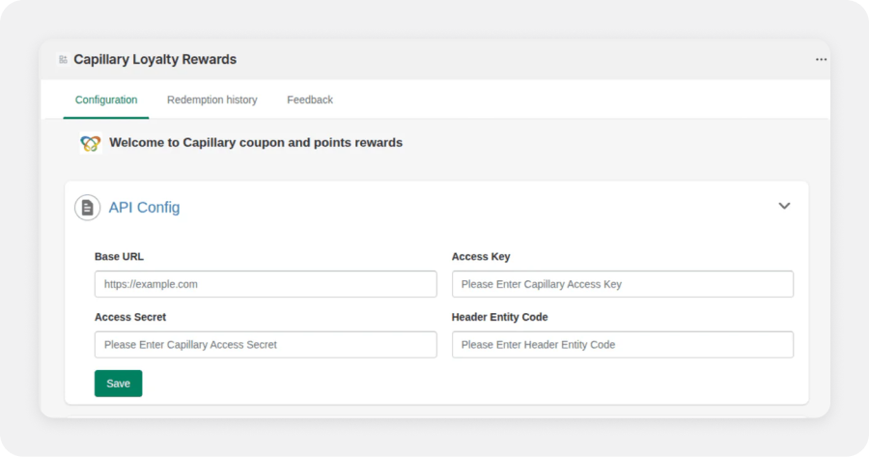Screen dimensions: 869x457
Task: Focus the Base URL input field
Action: 266,284
